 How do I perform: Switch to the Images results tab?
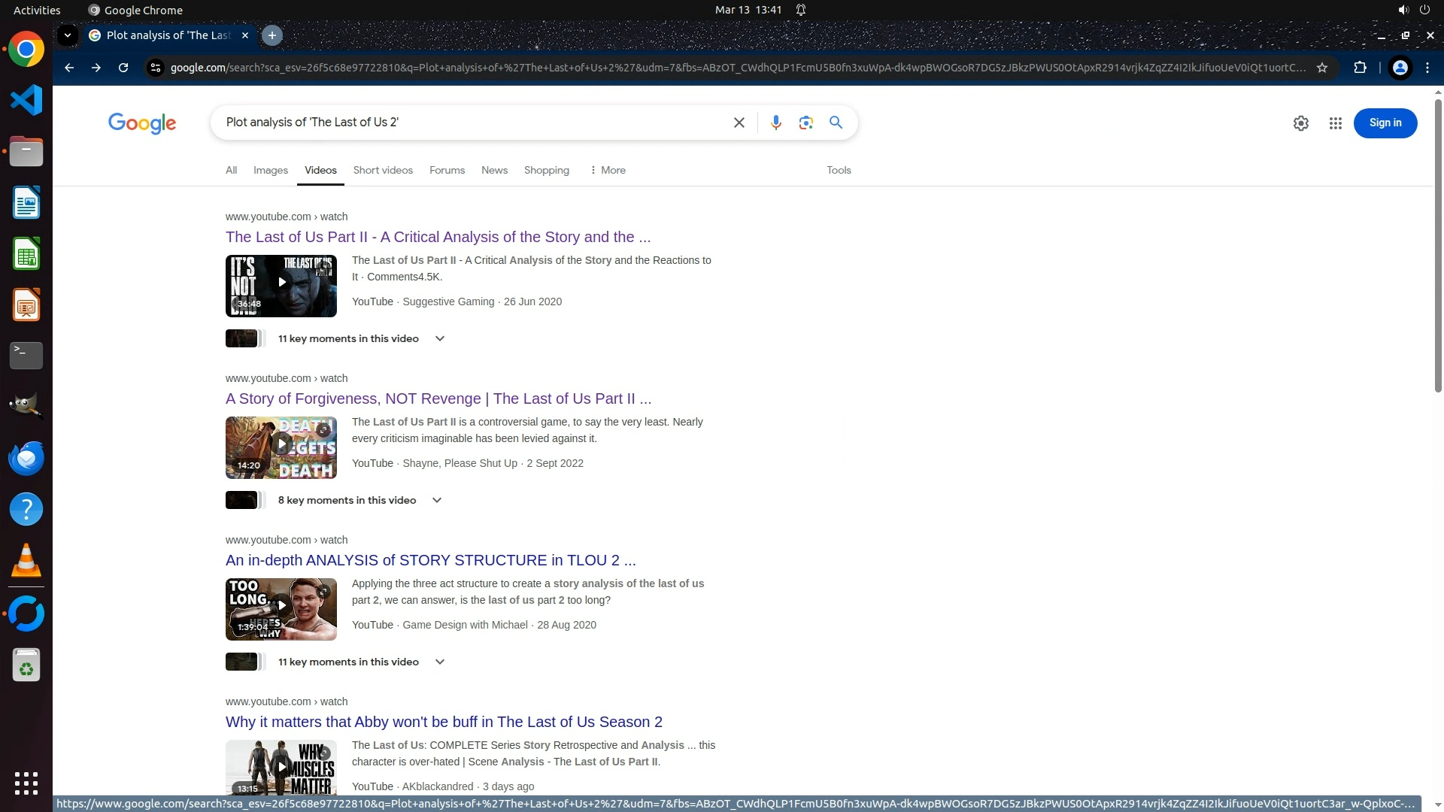[x=270, y=171]
